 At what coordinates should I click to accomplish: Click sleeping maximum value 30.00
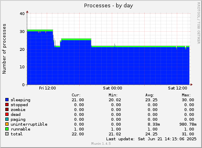pos(188,100)
